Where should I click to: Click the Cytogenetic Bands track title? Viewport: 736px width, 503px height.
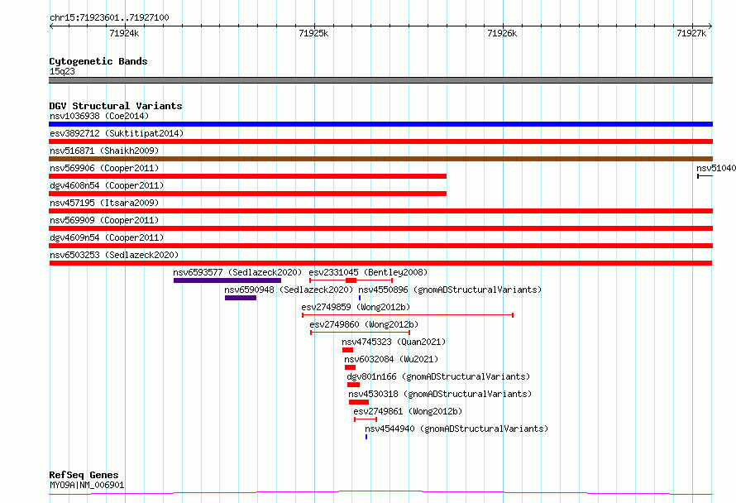pyautogui.click(x=98, y=61)
